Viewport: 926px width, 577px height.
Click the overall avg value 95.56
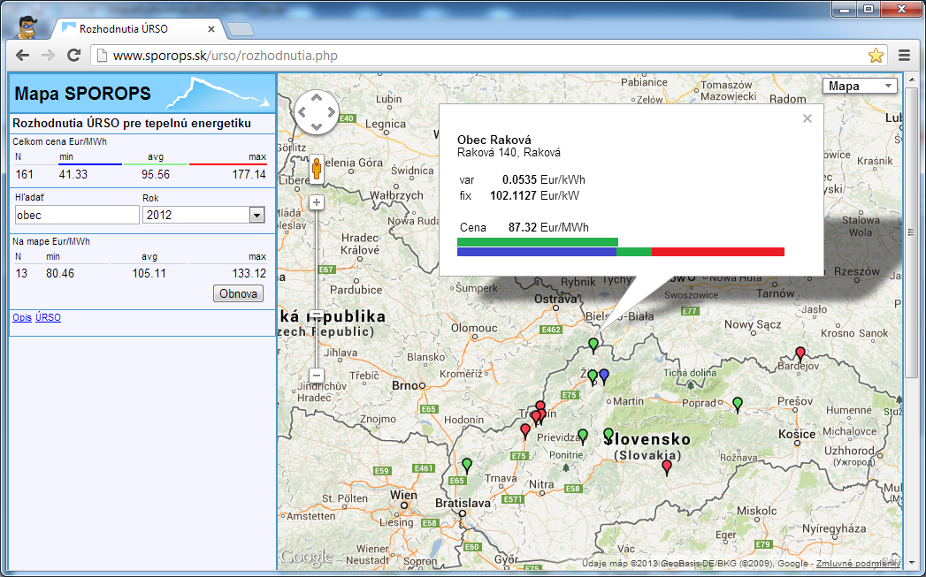156,174
